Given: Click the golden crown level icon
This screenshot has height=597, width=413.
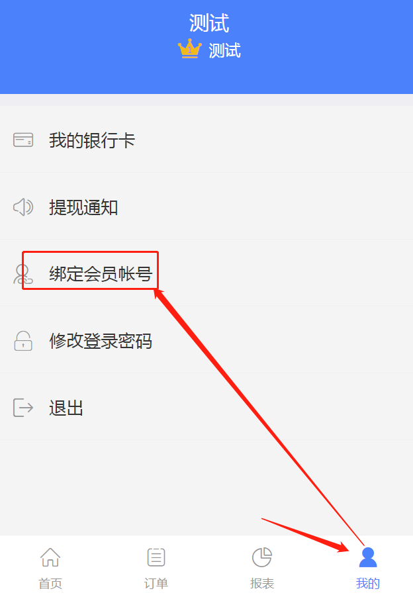Looking at the screenshot, I should point(189,49).
